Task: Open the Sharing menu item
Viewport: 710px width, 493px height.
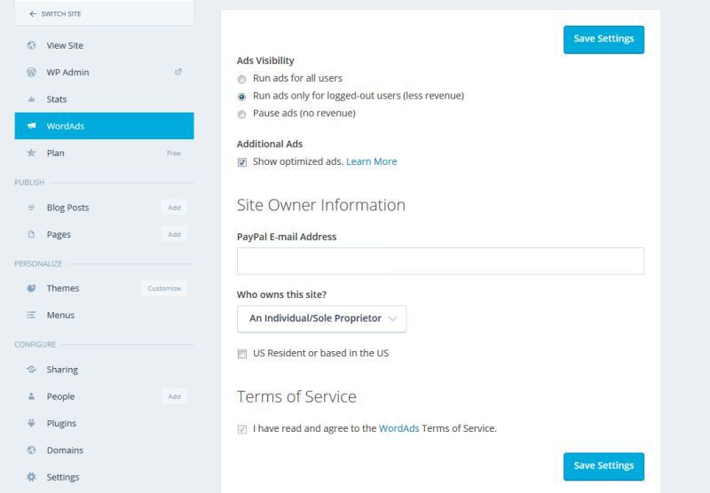Action: (62, 370)
